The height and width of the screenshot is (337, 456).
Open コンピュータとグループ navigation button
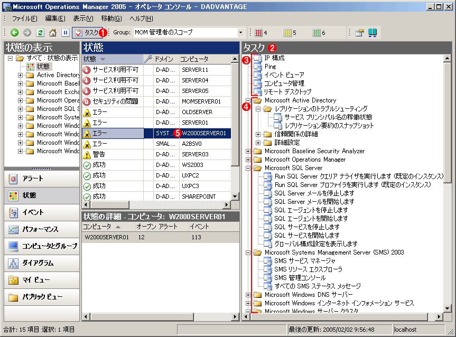click(42, 246)
